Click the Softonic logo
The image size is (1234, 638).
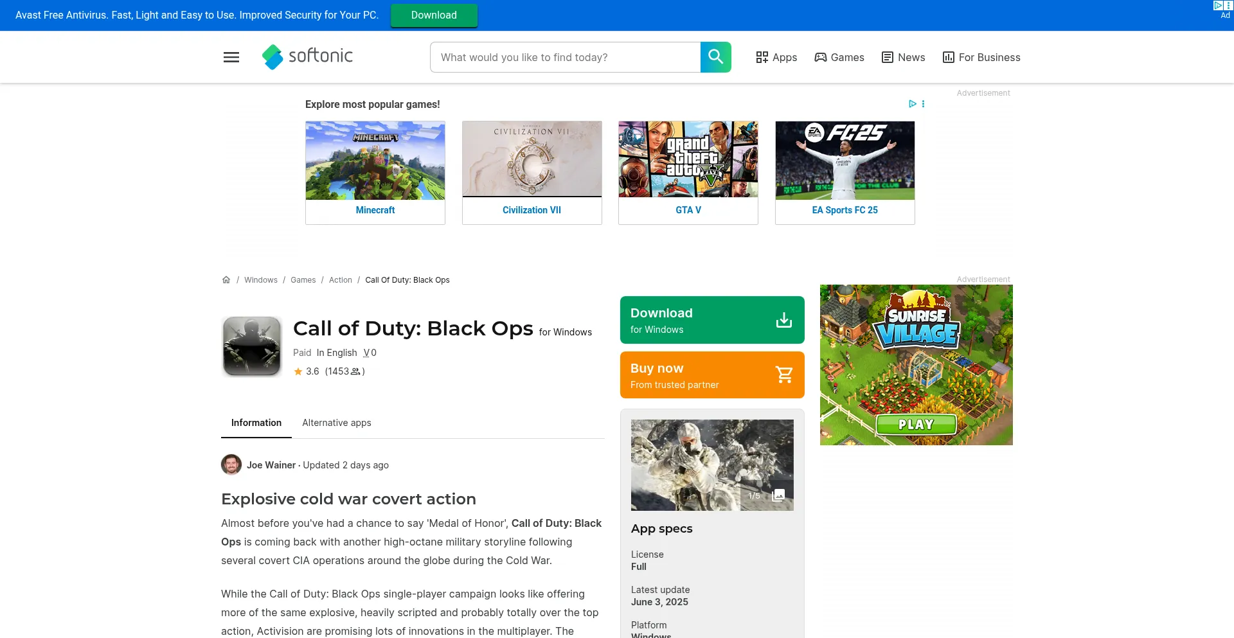(308, 57)
